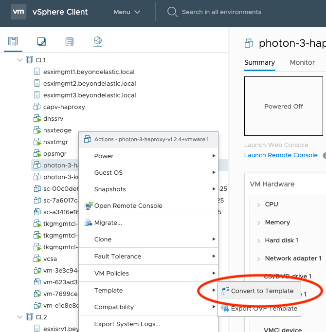Switch to the Monitor tab
The width and height of the screenshot is (326, 332).
pyautogui.click(x=302, y=62)
